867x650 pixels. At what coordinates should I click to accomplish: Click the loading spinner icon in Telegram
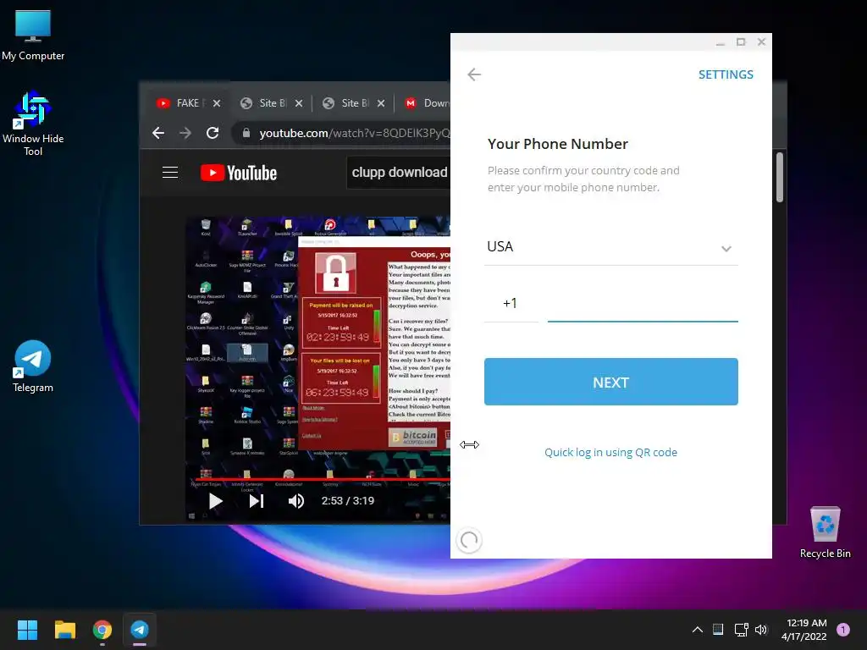pyautogui.click(x=469, y=540)
